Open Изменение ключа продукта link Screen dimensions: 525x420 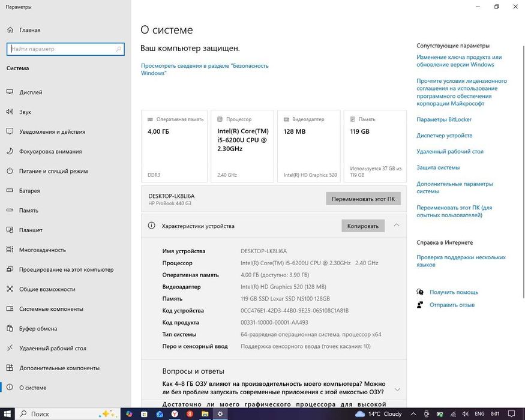pos(459,61)
